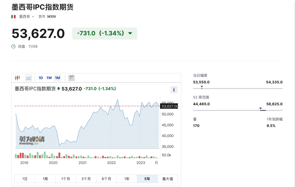Image resolution: width=295 pixels, height=187 pixels.
Task: Select the 6个月 time range tab
Action: pos(106,179)
